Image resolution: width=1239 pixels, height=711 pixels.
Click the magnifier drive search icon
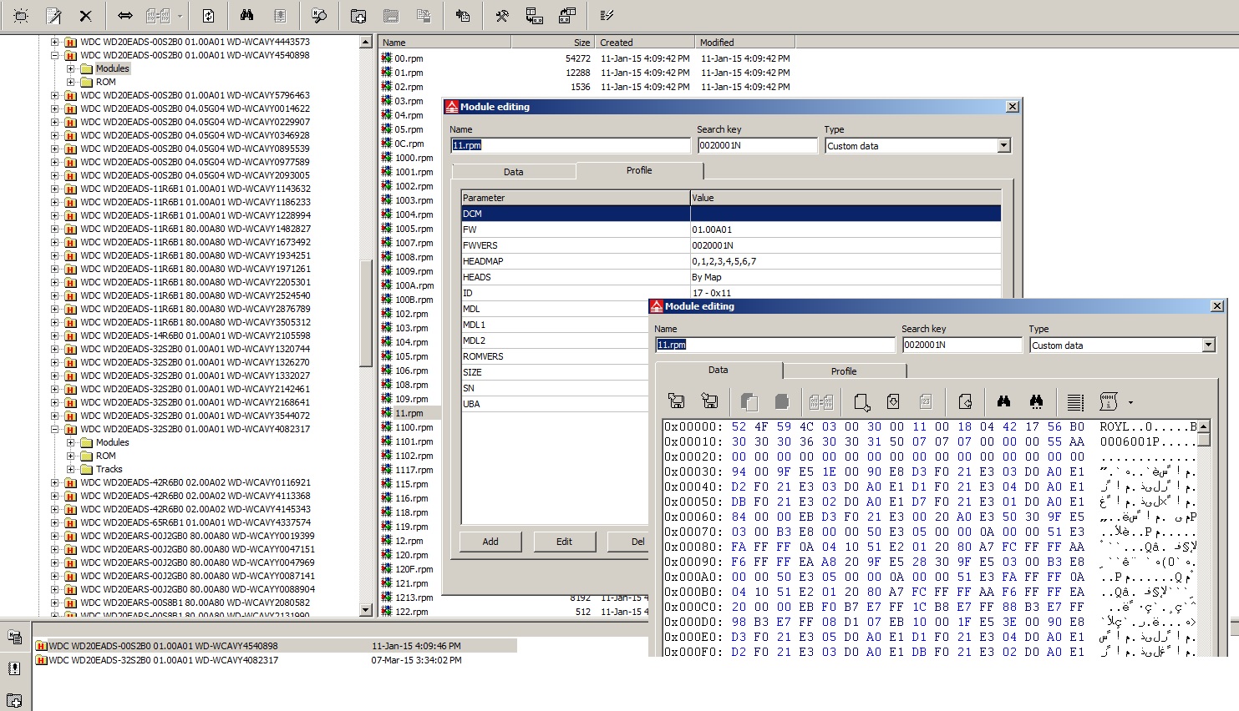318,16
